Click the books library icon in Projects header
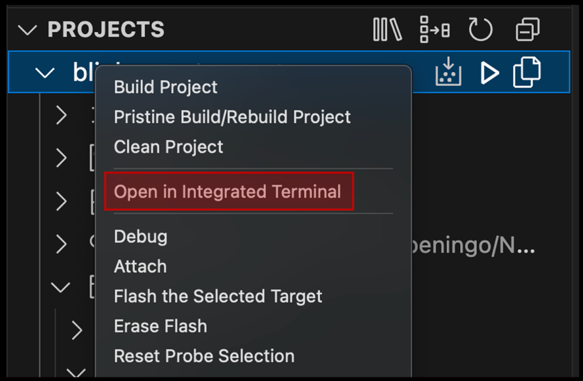This screenshot has height=381, width=583. coord(387,30)
